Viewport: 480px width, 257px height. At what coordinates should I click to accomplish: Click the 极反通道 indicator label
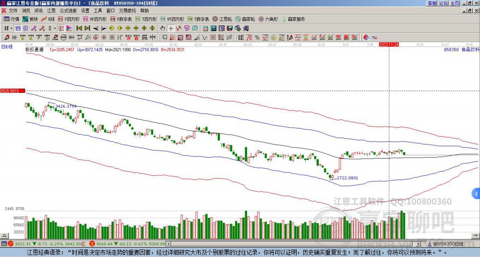point(34,49)
